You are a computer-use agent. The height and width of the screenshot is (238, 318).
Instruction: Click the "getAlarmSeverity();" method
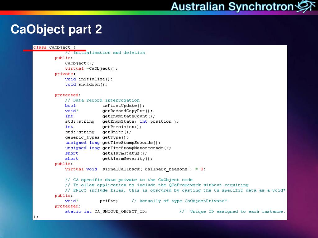(x=127, y=159)
